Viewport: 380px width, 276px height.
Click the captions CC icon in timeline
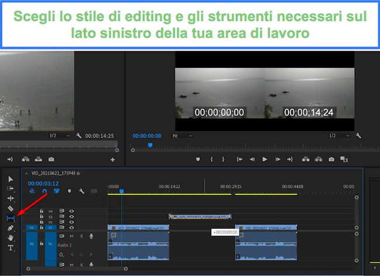(94, 191)
